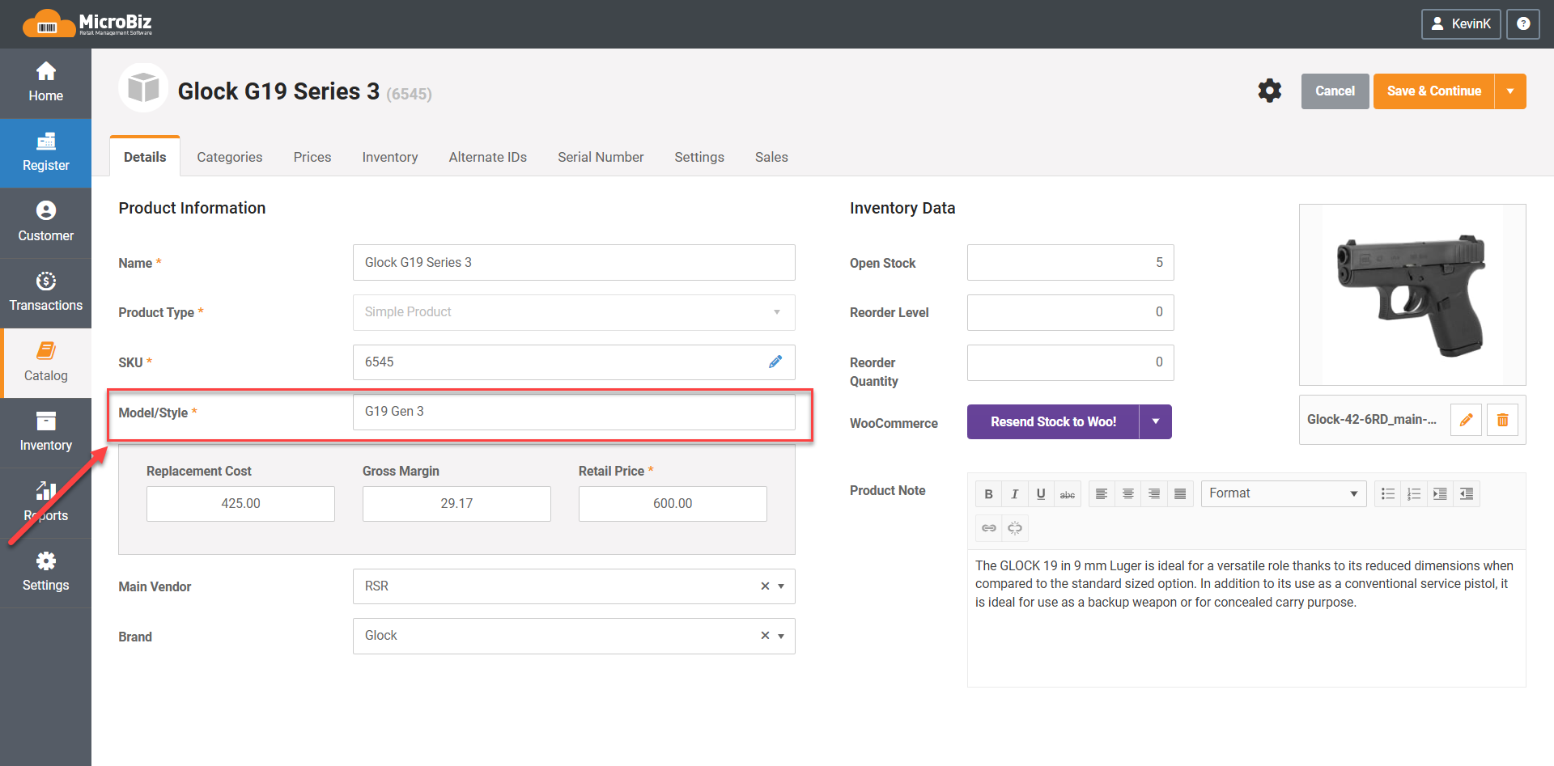Viewport: 1554px width, 766px height.
Task: Delete the product image with the trash icon
Action: pyautogui.click(x=1502, y=420)
